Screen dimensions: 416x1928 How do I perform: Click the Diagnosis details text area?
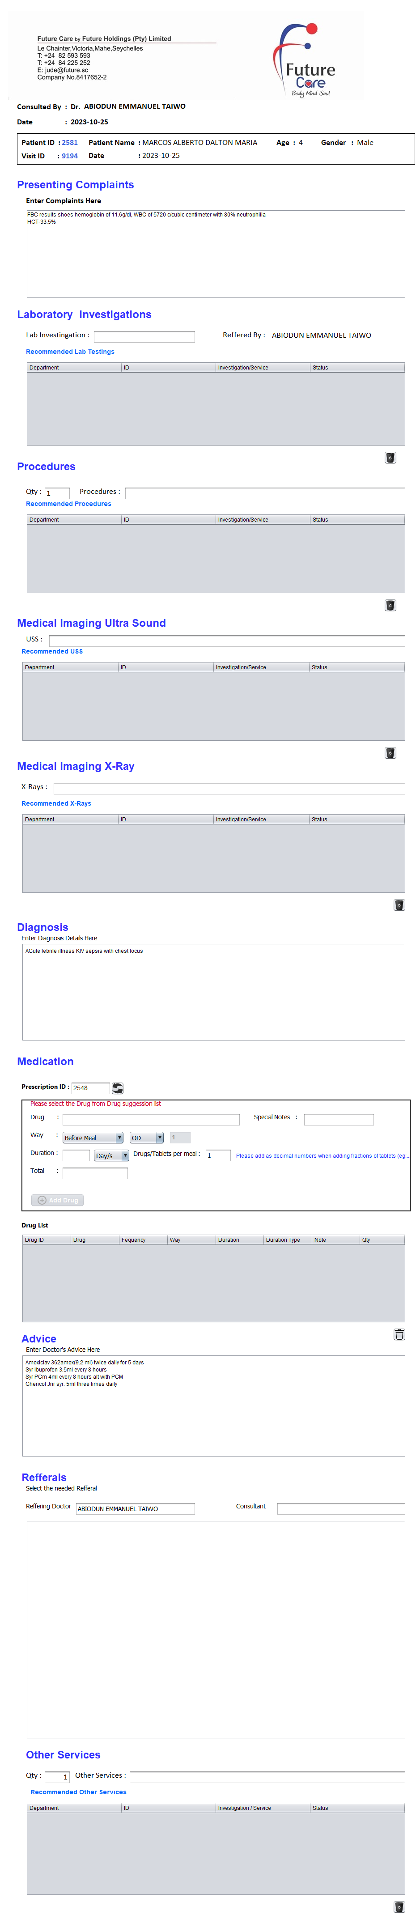coord(213,992)
